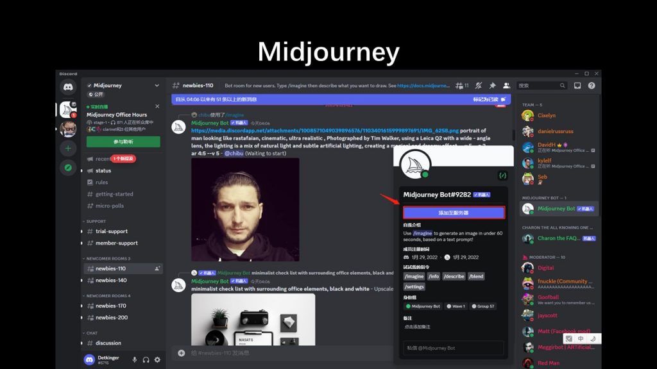Viewport: 657px width, 369px height.
Task: Open the help question mark icon
Action: (592, 85)
